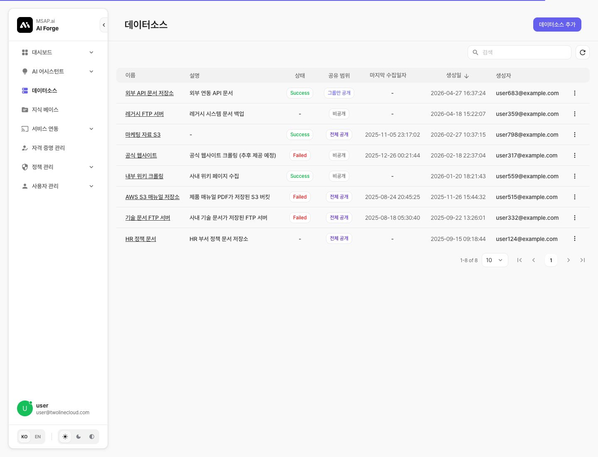The image size is (598, 457).
Task: Click the 2025-11-05 23:17:02 collection date
Action: point(392,135)
